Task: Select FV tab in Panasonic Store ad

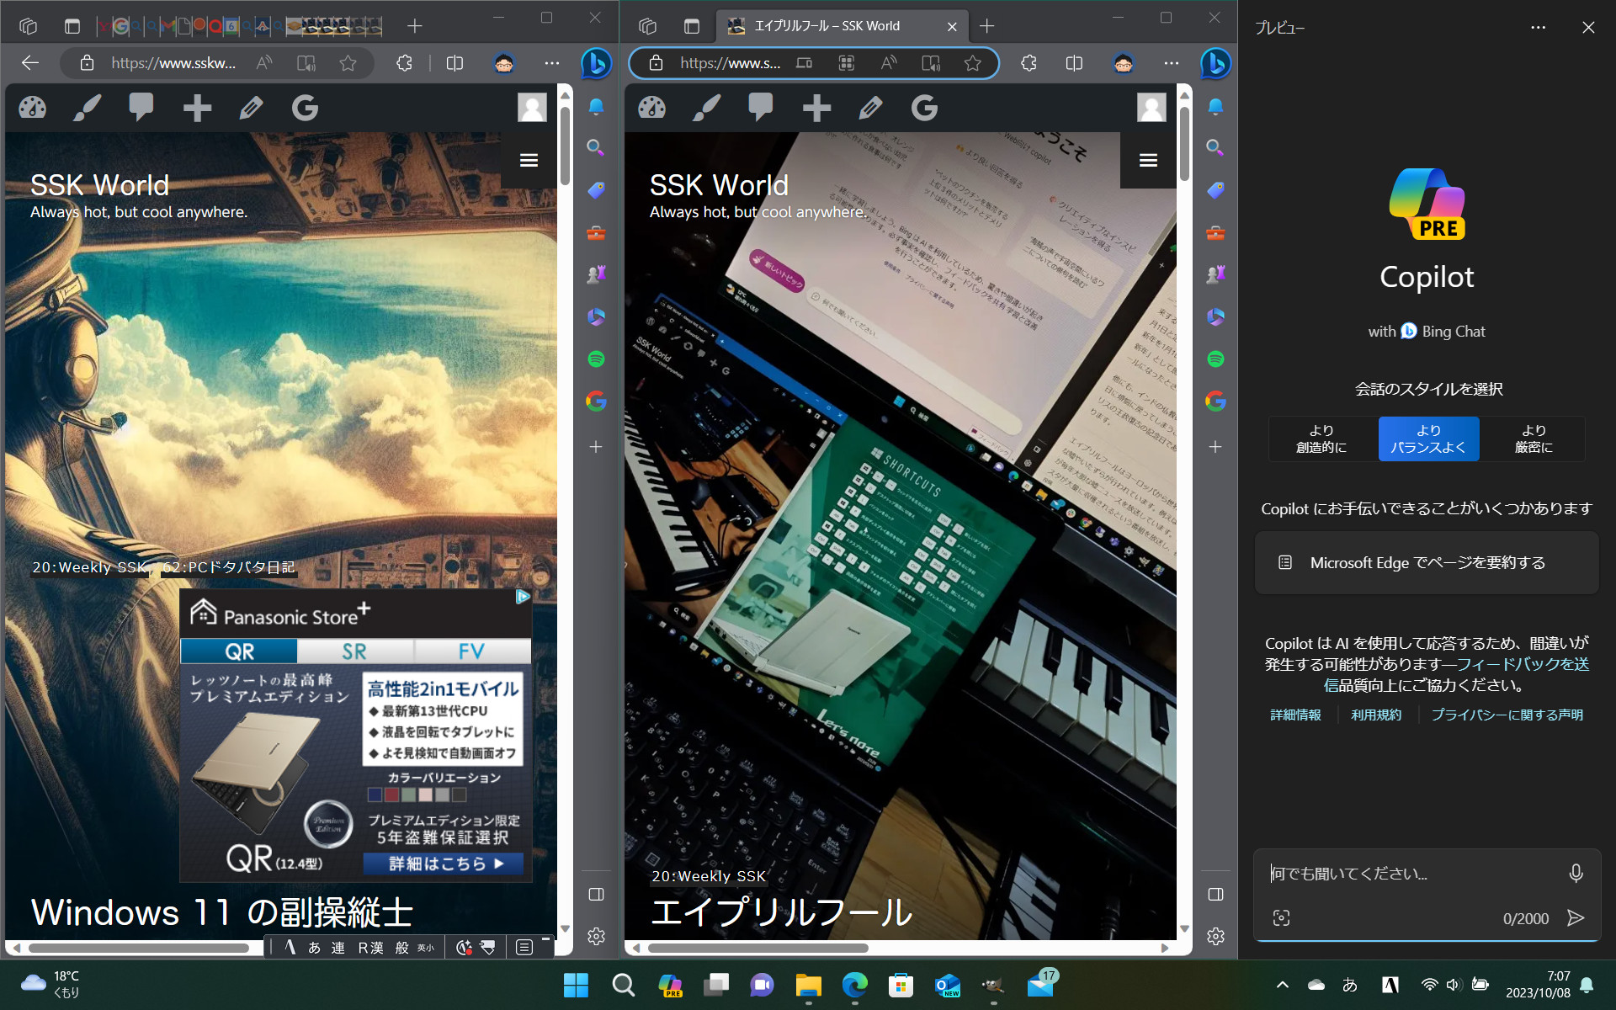Action: [x=471, y=651]
